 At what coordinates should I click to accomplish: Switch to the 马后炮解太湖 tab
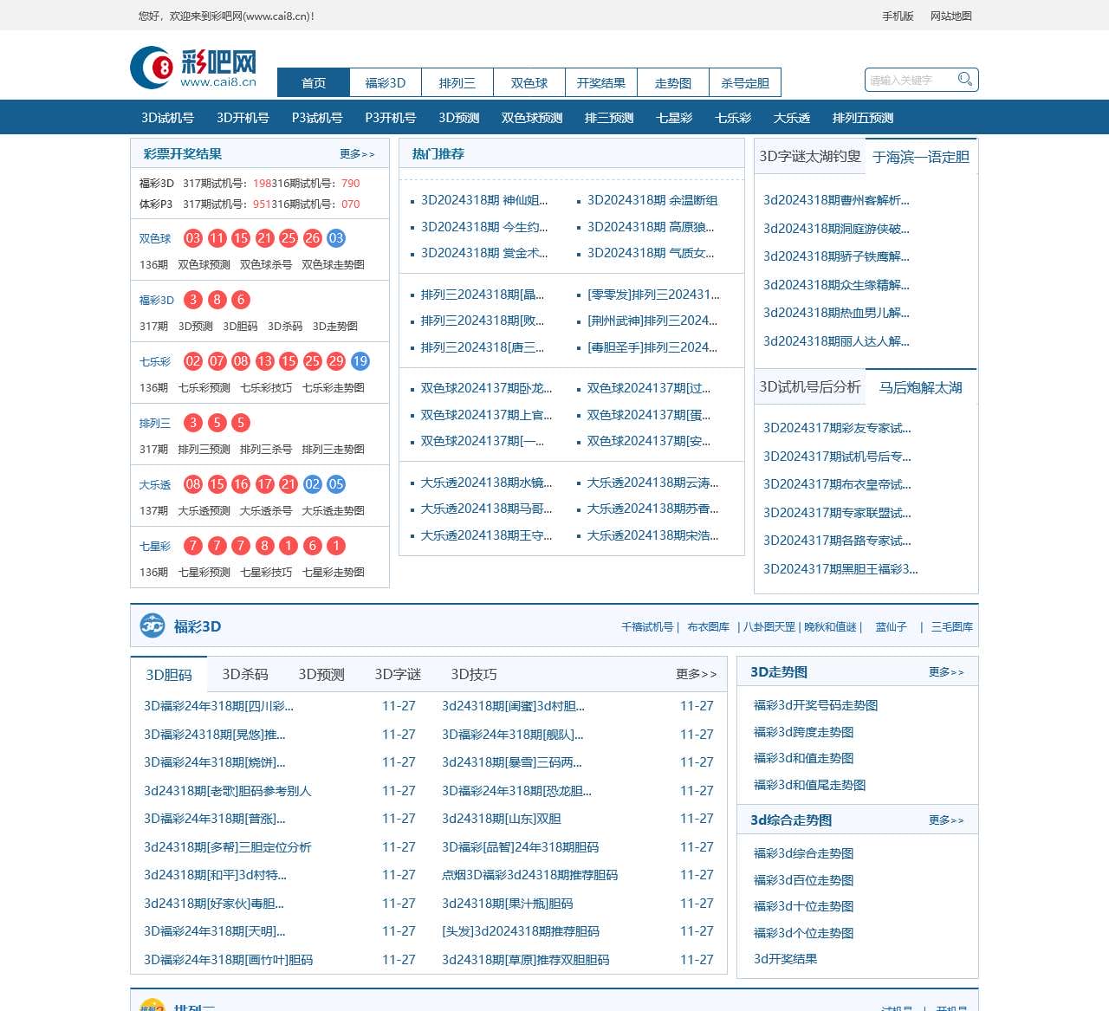point(920,387)
